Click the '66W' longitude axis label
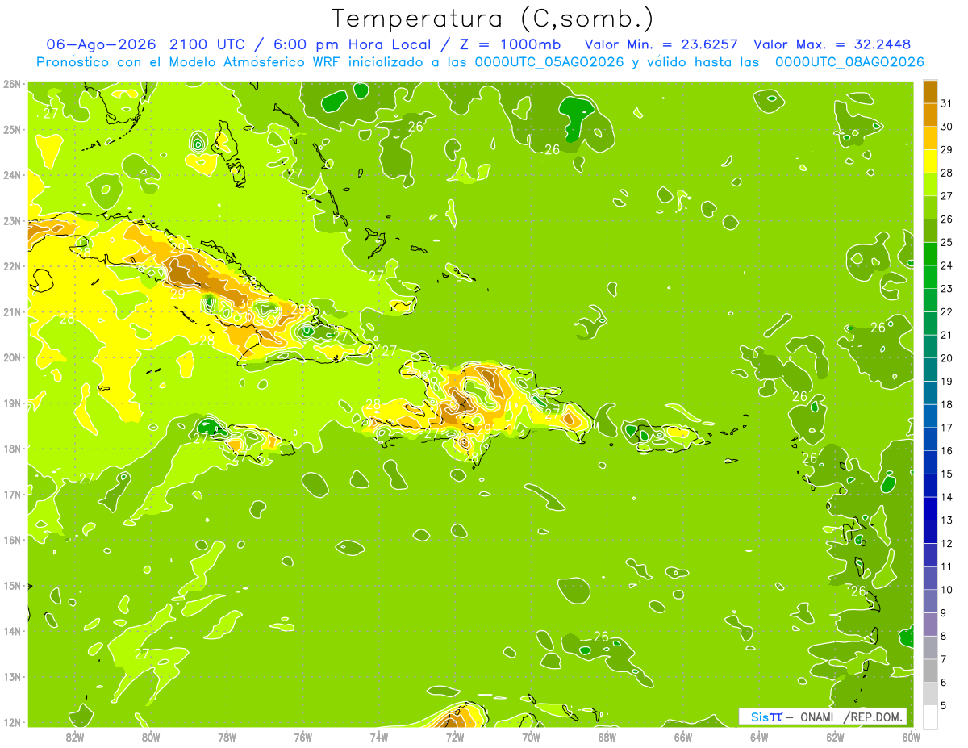The height and width of the screenshot is (748, 968). coord(682,737)
